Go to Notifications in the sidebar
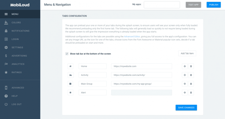Viewport: 225px width, 119px height. tap(20, 31)
